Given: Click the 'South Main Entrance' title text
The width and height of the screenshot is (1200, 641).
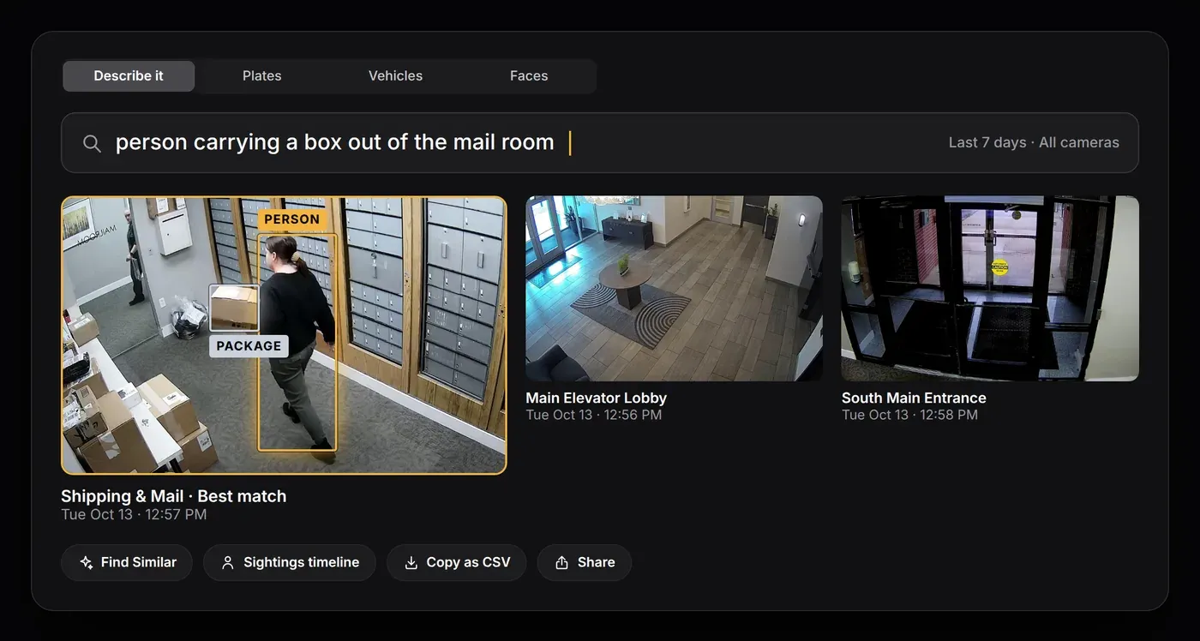Looking at the screenshot, I should pyautogui.click(x=914, y=398).
